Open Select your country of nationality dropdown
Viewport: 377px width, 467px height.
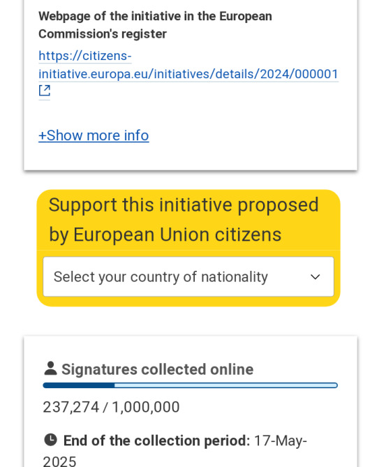pos(188,276)
